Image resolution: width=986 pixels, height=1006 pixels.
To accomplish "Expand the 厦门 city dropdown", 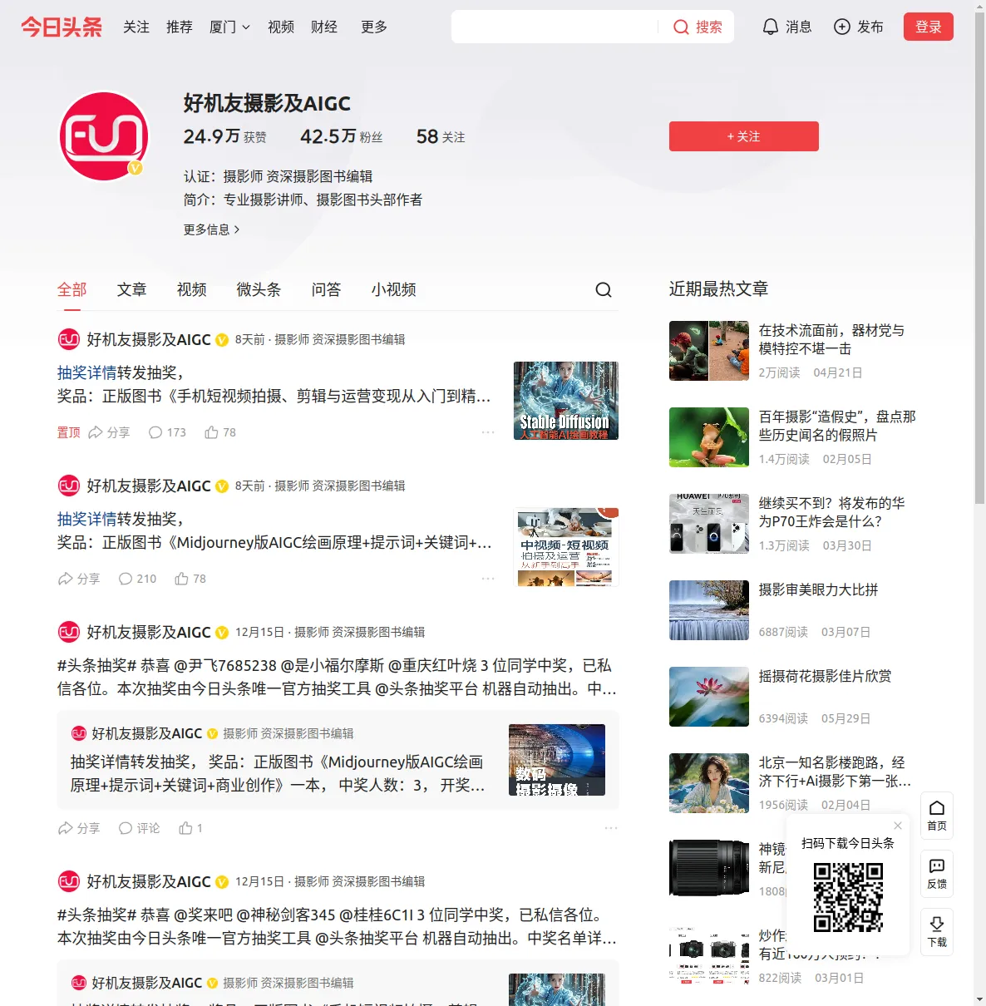I will (x=229, y=27).
